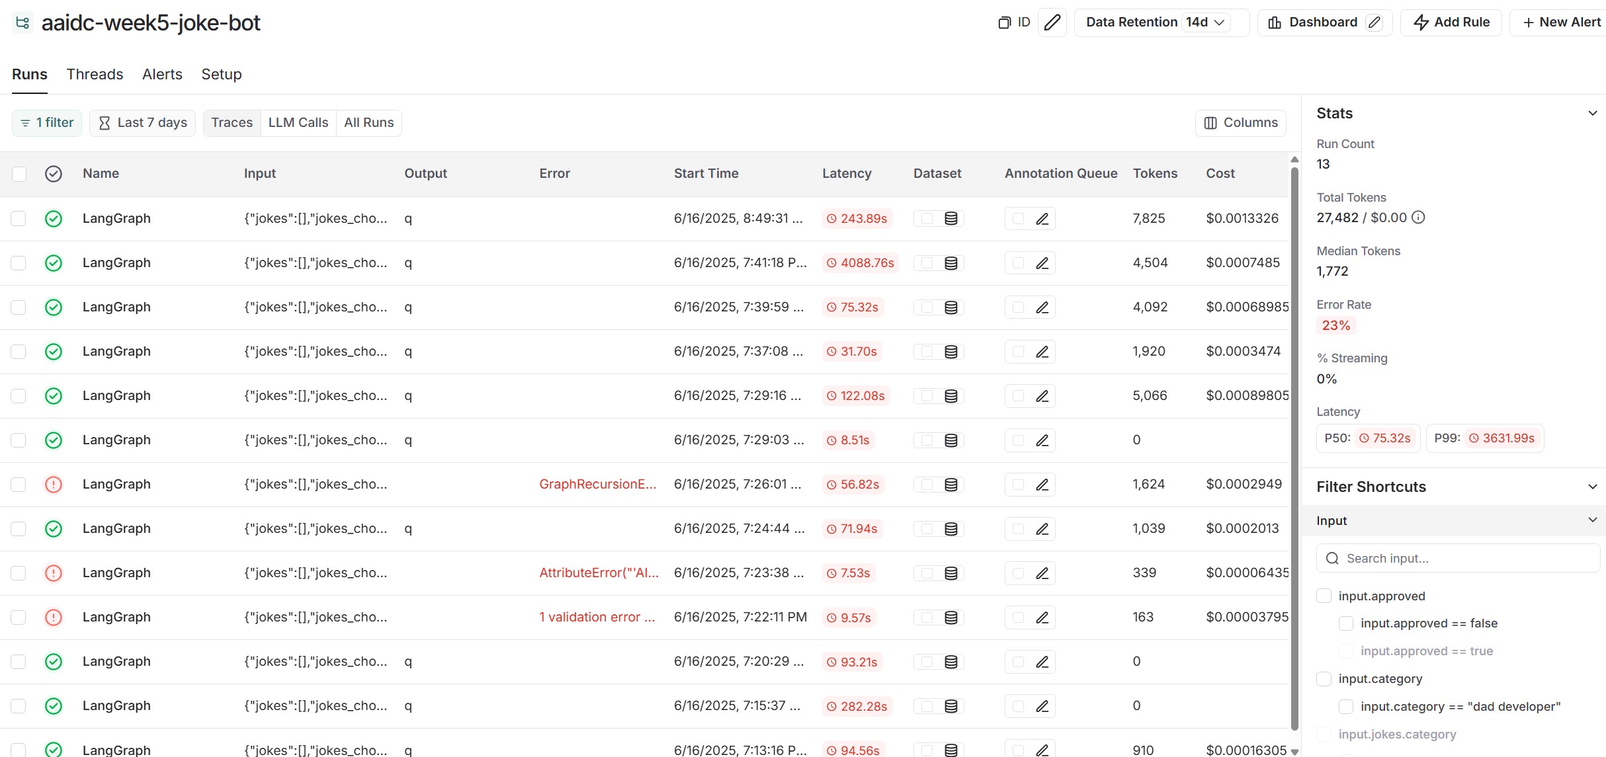Click the info icon beside Total Tokens cost
Image resolution: width=1606 pixels, height=757 pixels.
[1418, 218]
